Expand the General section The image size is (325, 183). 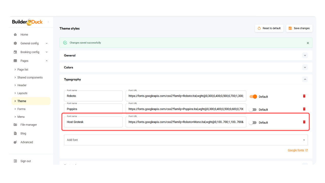click(x=305, y=55)
